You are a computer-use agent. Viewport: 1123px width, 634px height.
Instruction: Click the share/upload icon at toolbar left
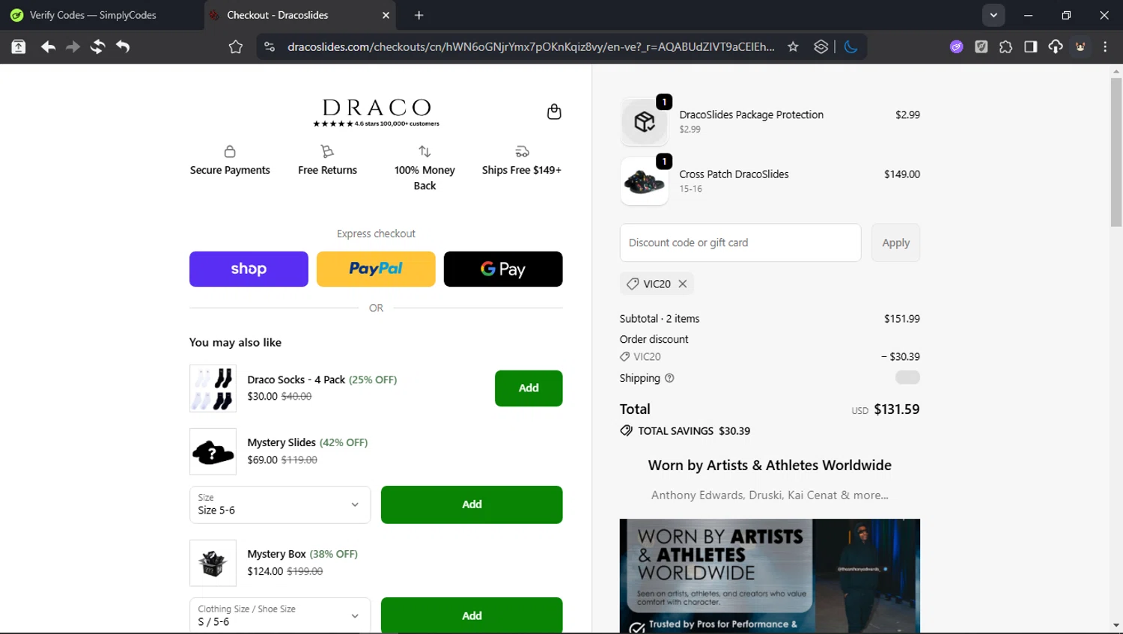point(19,46)
